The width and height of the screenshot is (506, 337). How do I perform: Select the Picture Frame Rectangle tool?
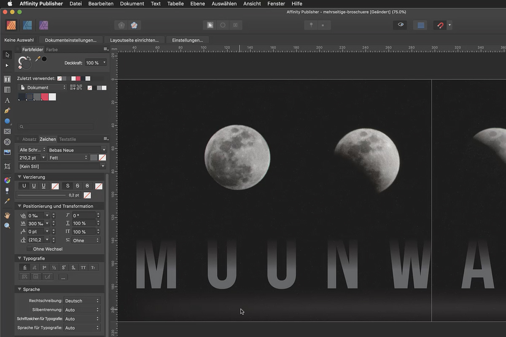(7, 131)
